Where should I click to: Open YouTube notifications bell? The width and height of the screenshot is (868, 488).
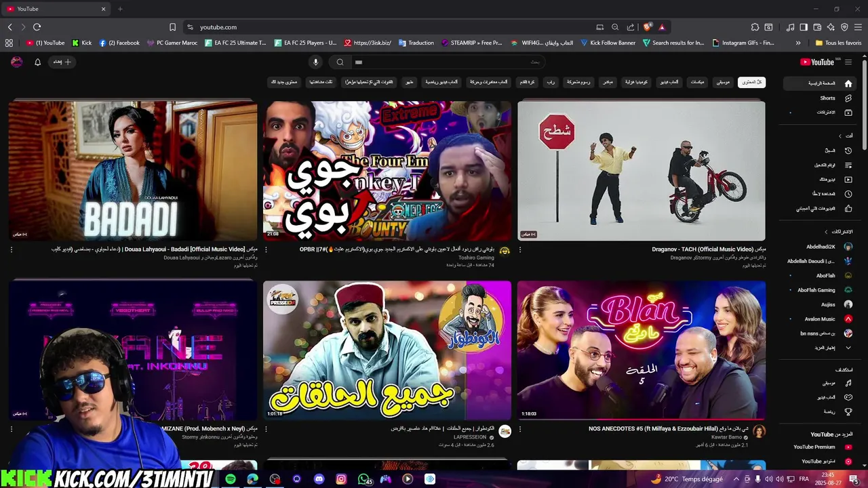(x=38, y=62)
